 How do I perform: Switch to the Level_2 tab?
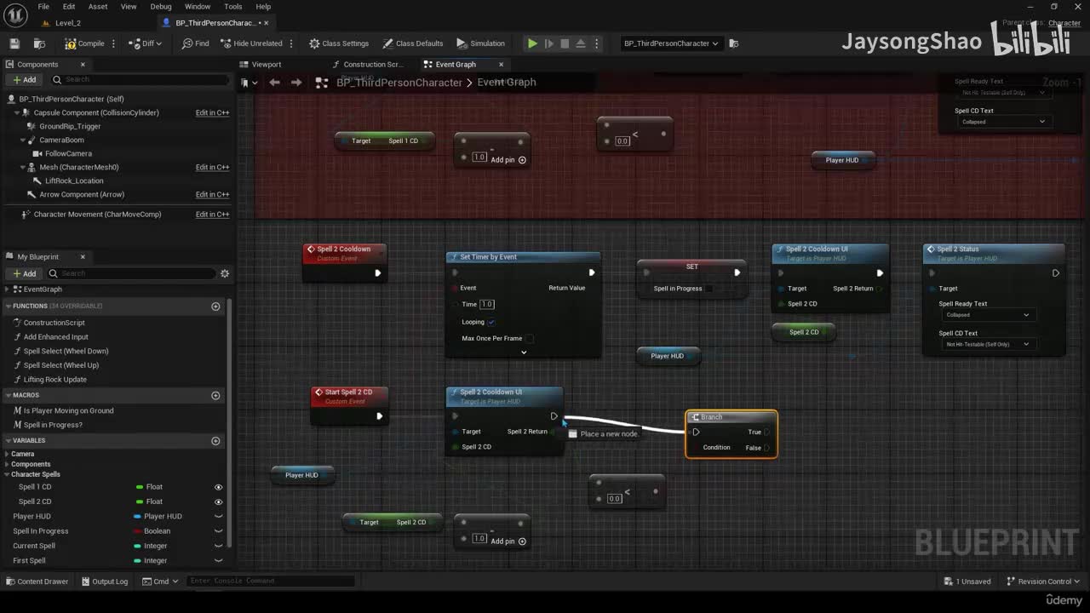[68, 23]
